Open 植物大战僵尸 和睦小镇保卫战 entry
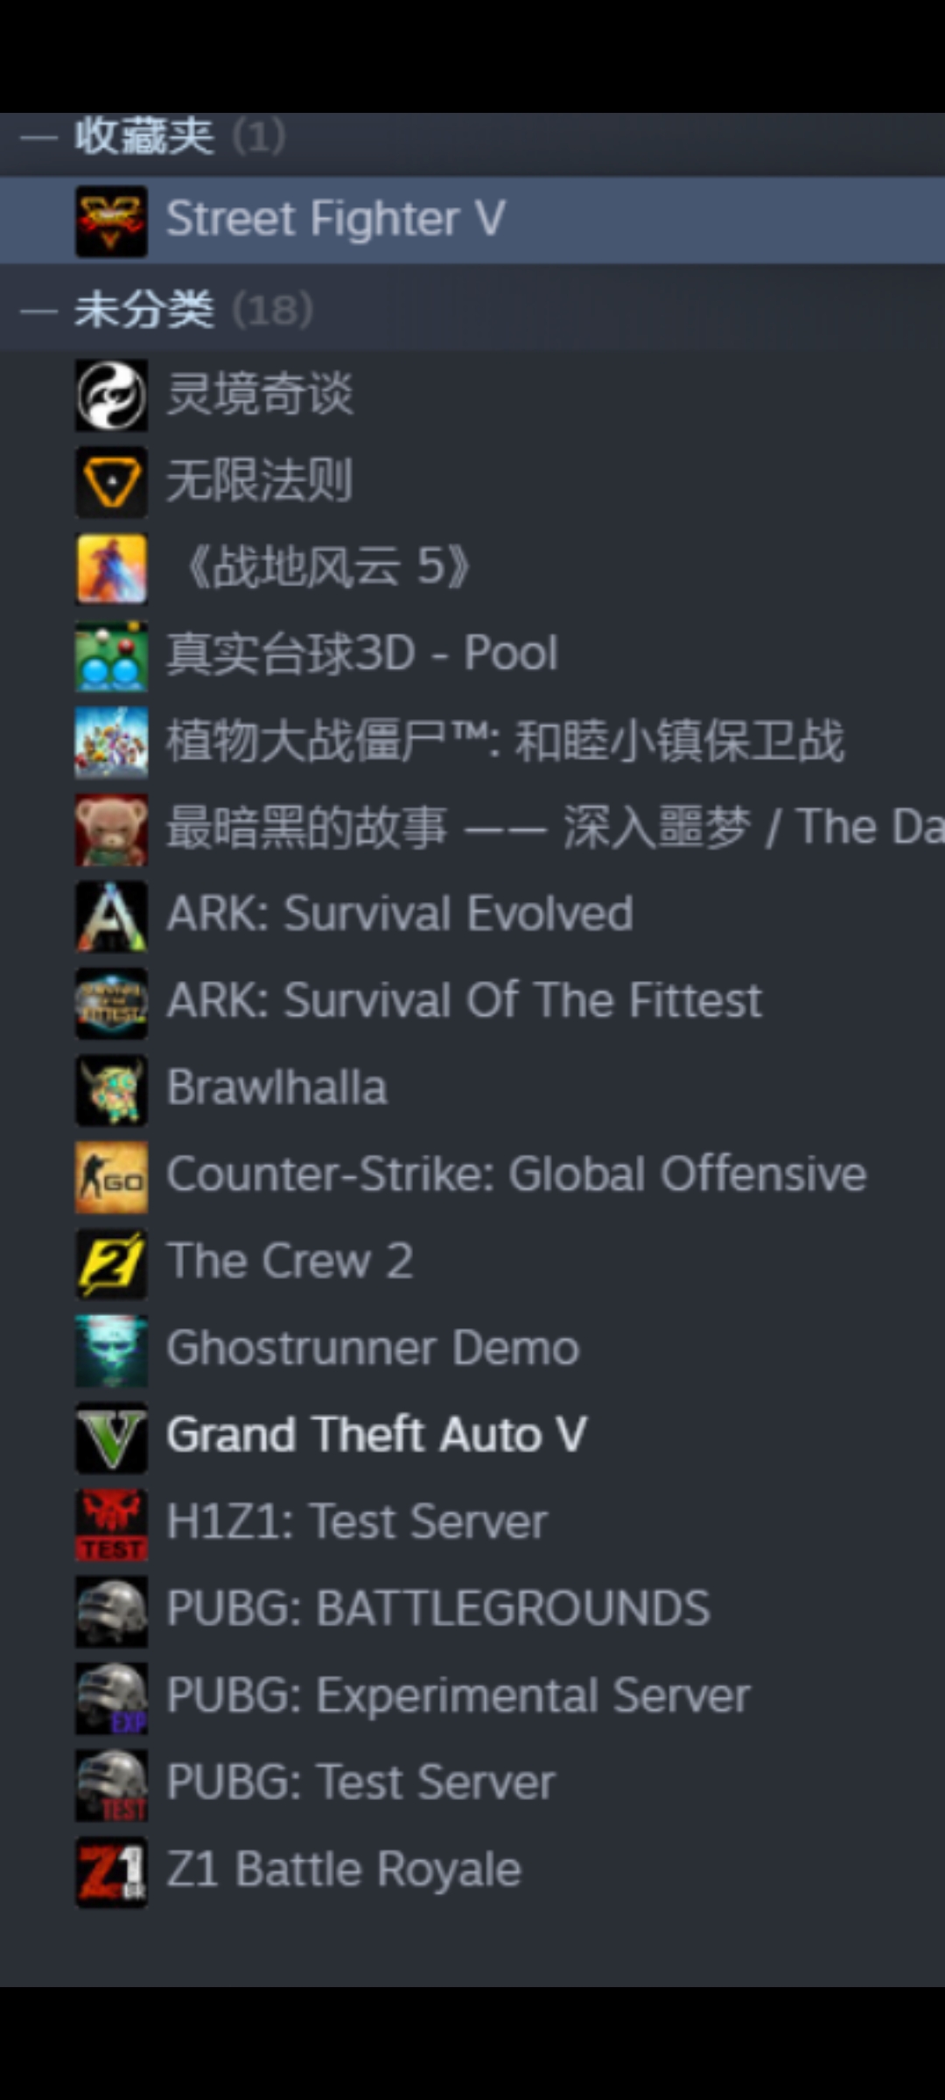Image resolution: width=945 pixels, height=2100 pixels. pos(472,742)
